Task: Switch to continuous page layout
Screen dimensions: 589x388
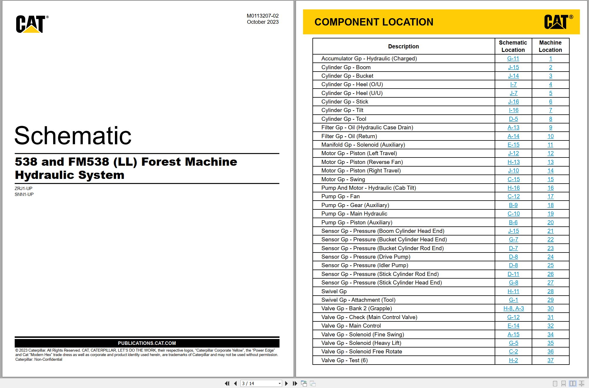Action: coord(564,384)
